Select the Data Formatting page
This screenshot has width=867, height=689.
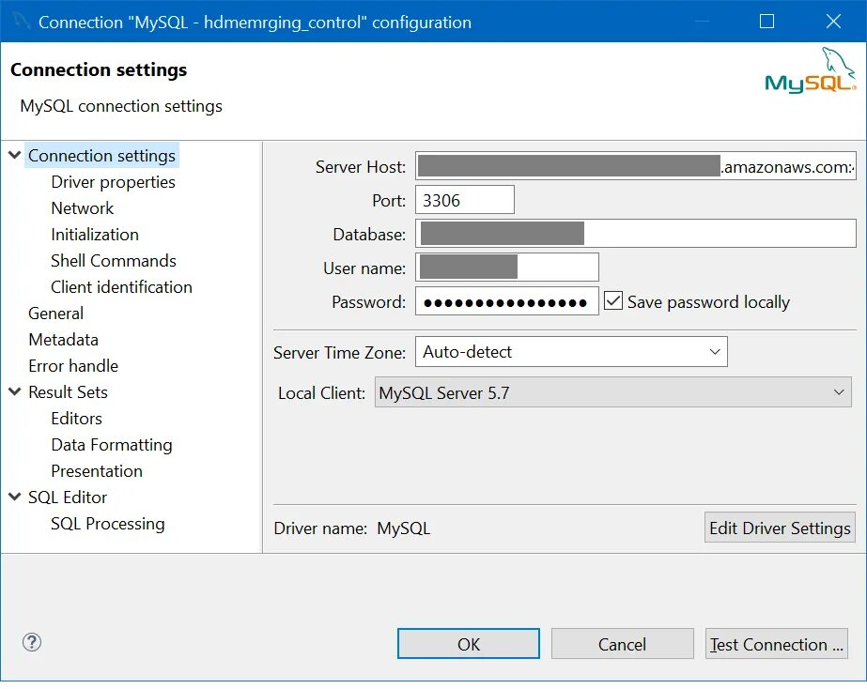coord(112,445)
